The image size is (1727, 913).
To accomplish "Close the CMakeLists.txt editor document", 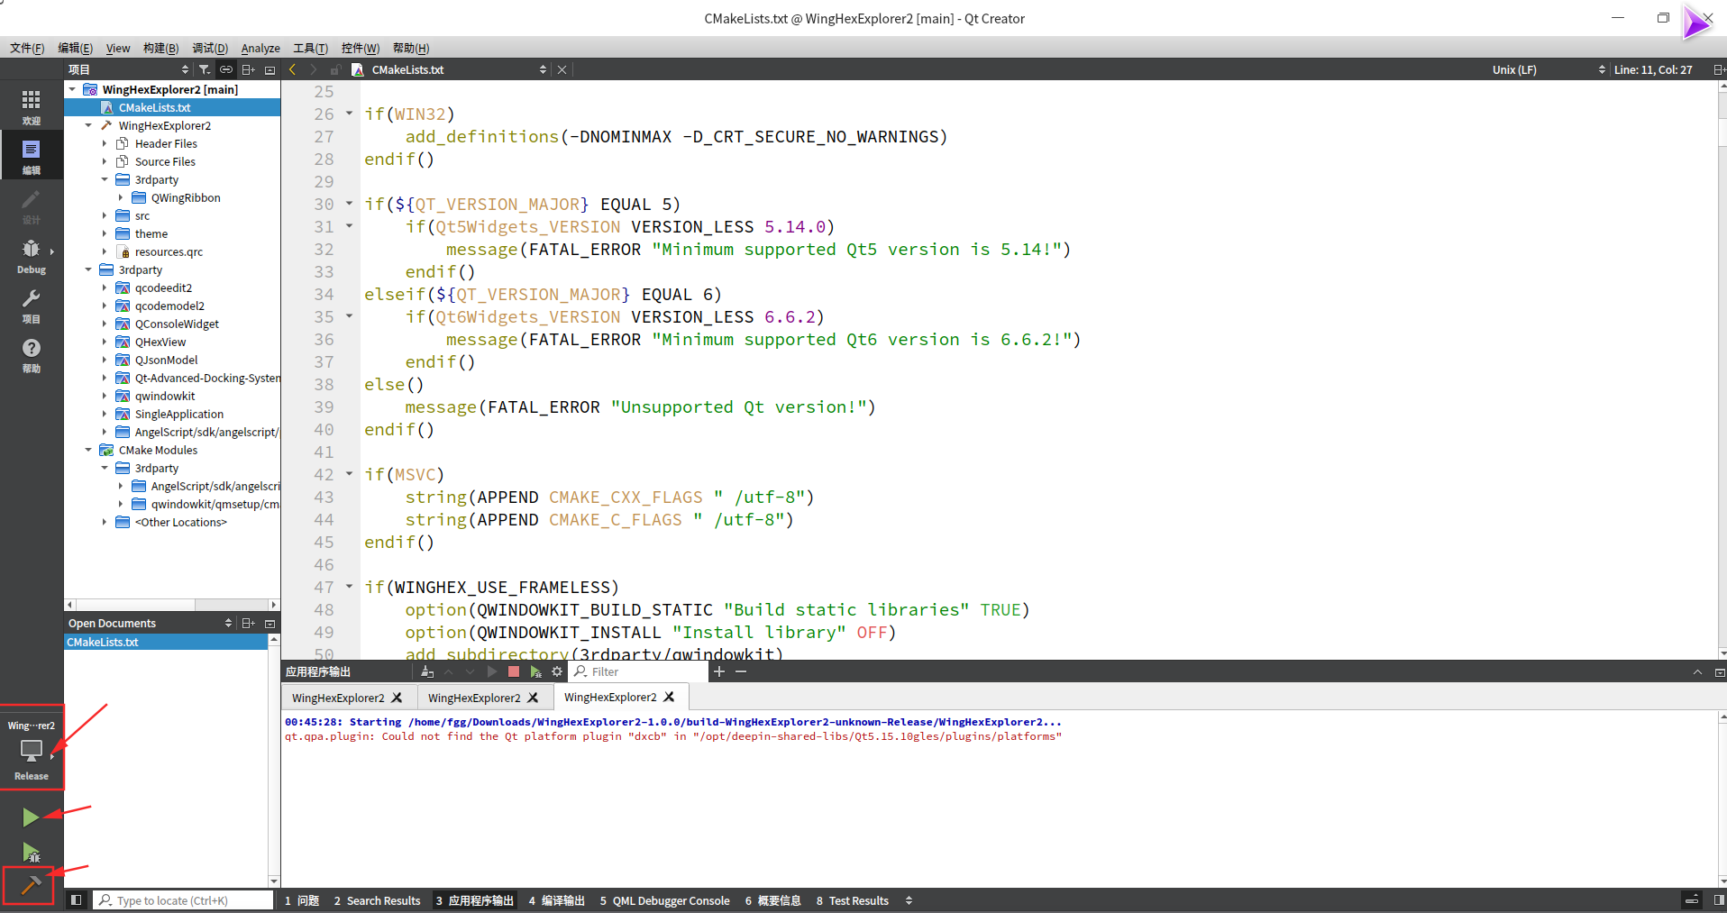I will click(562, 69).
